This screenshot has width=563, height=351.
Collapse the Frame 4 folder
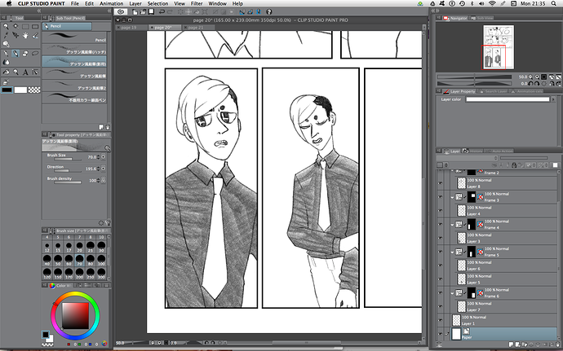(x=452, y=225)
